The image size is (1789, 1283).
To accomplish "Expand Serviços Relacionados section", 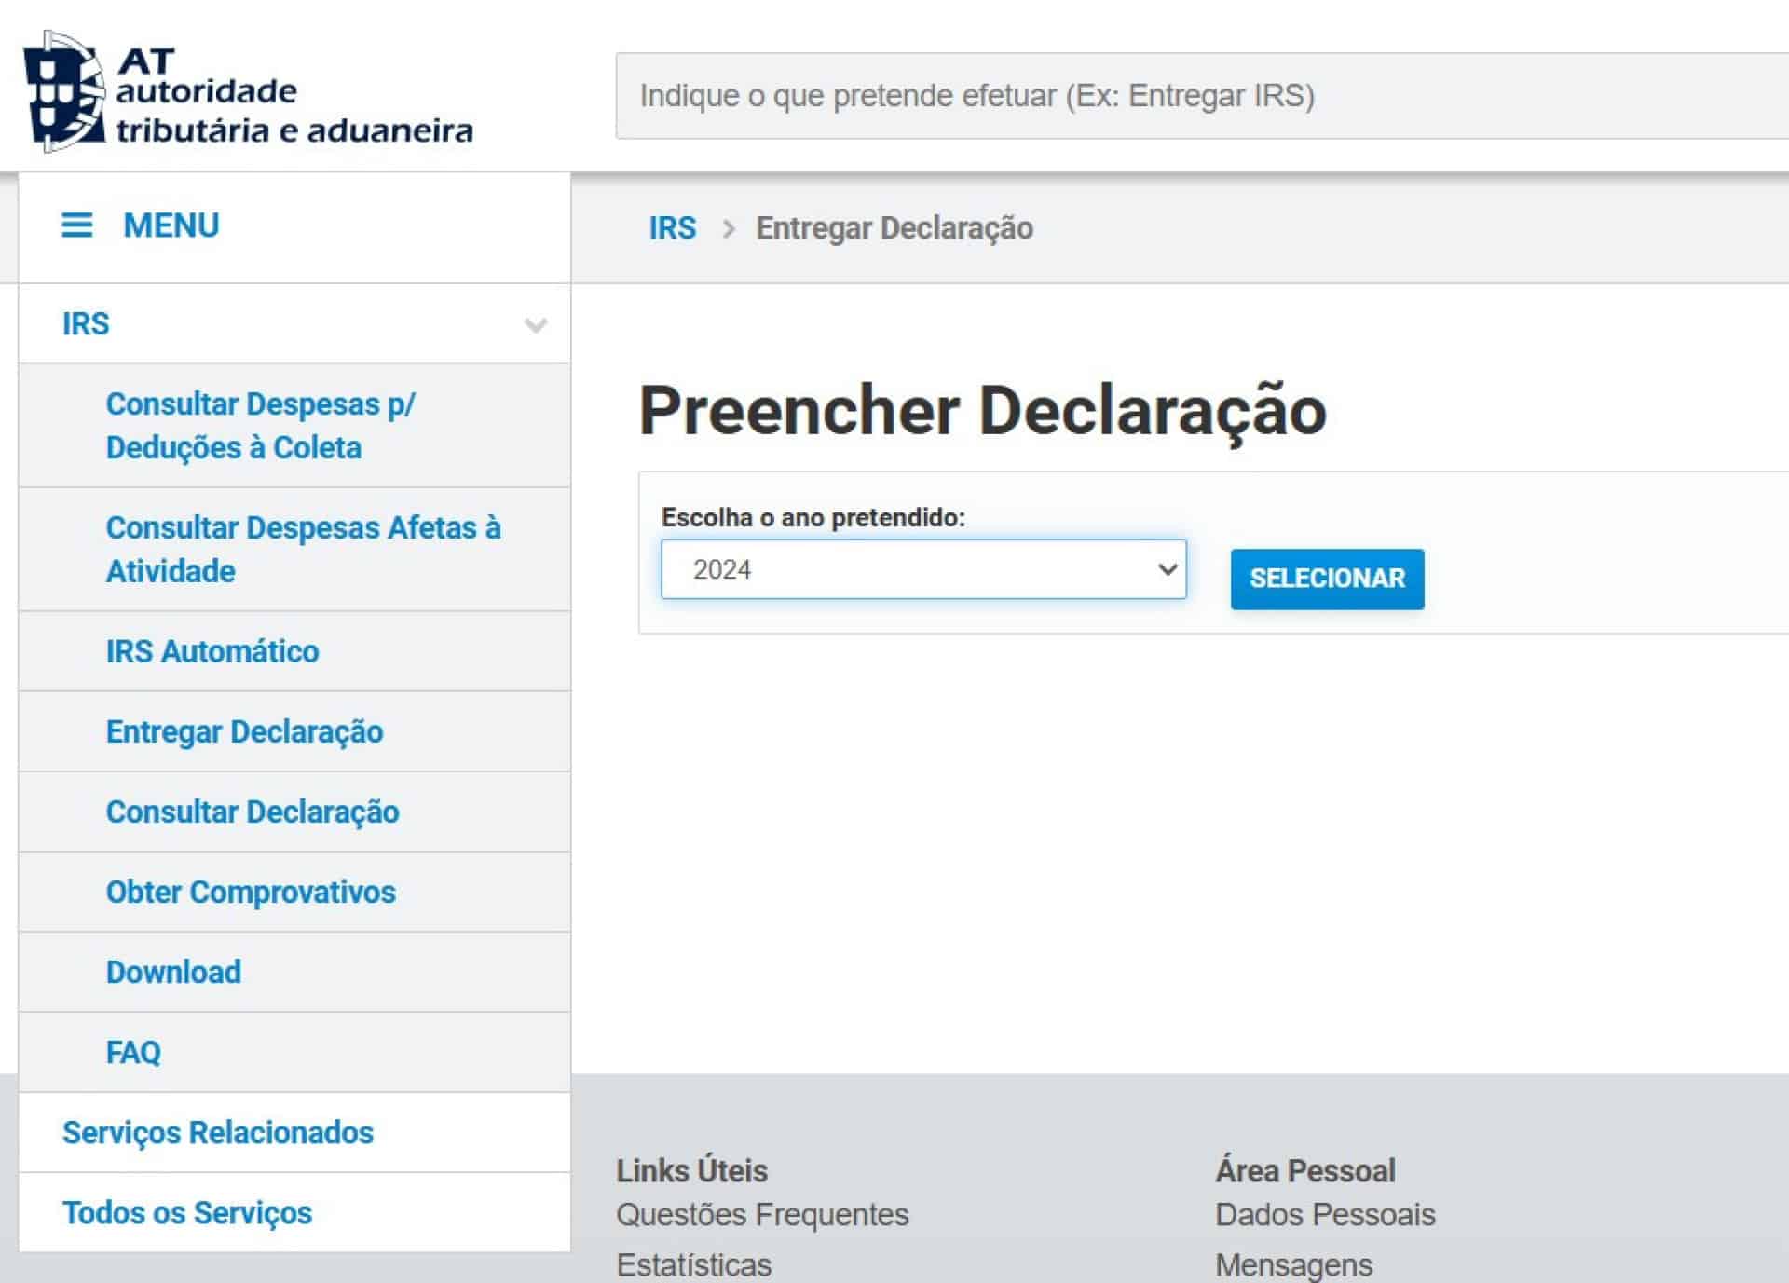I will coord(218,1132).
